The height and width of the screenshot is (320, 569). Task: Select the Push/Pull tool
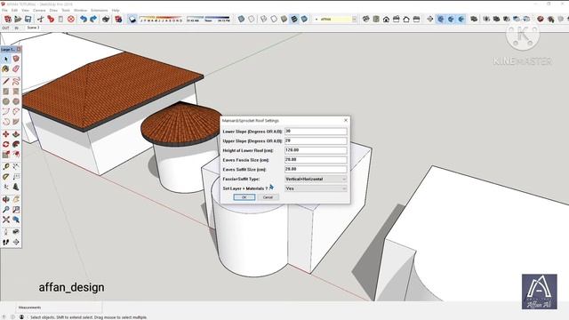pos(16,134)
